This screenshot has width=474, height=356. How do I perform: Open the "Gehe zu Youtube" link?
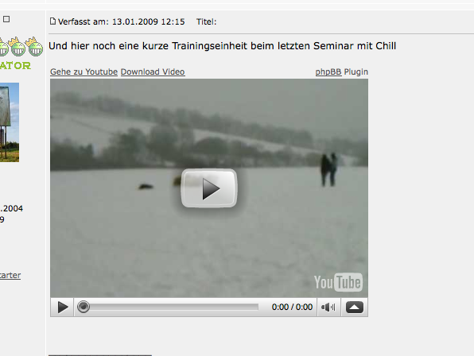[84, 72]
